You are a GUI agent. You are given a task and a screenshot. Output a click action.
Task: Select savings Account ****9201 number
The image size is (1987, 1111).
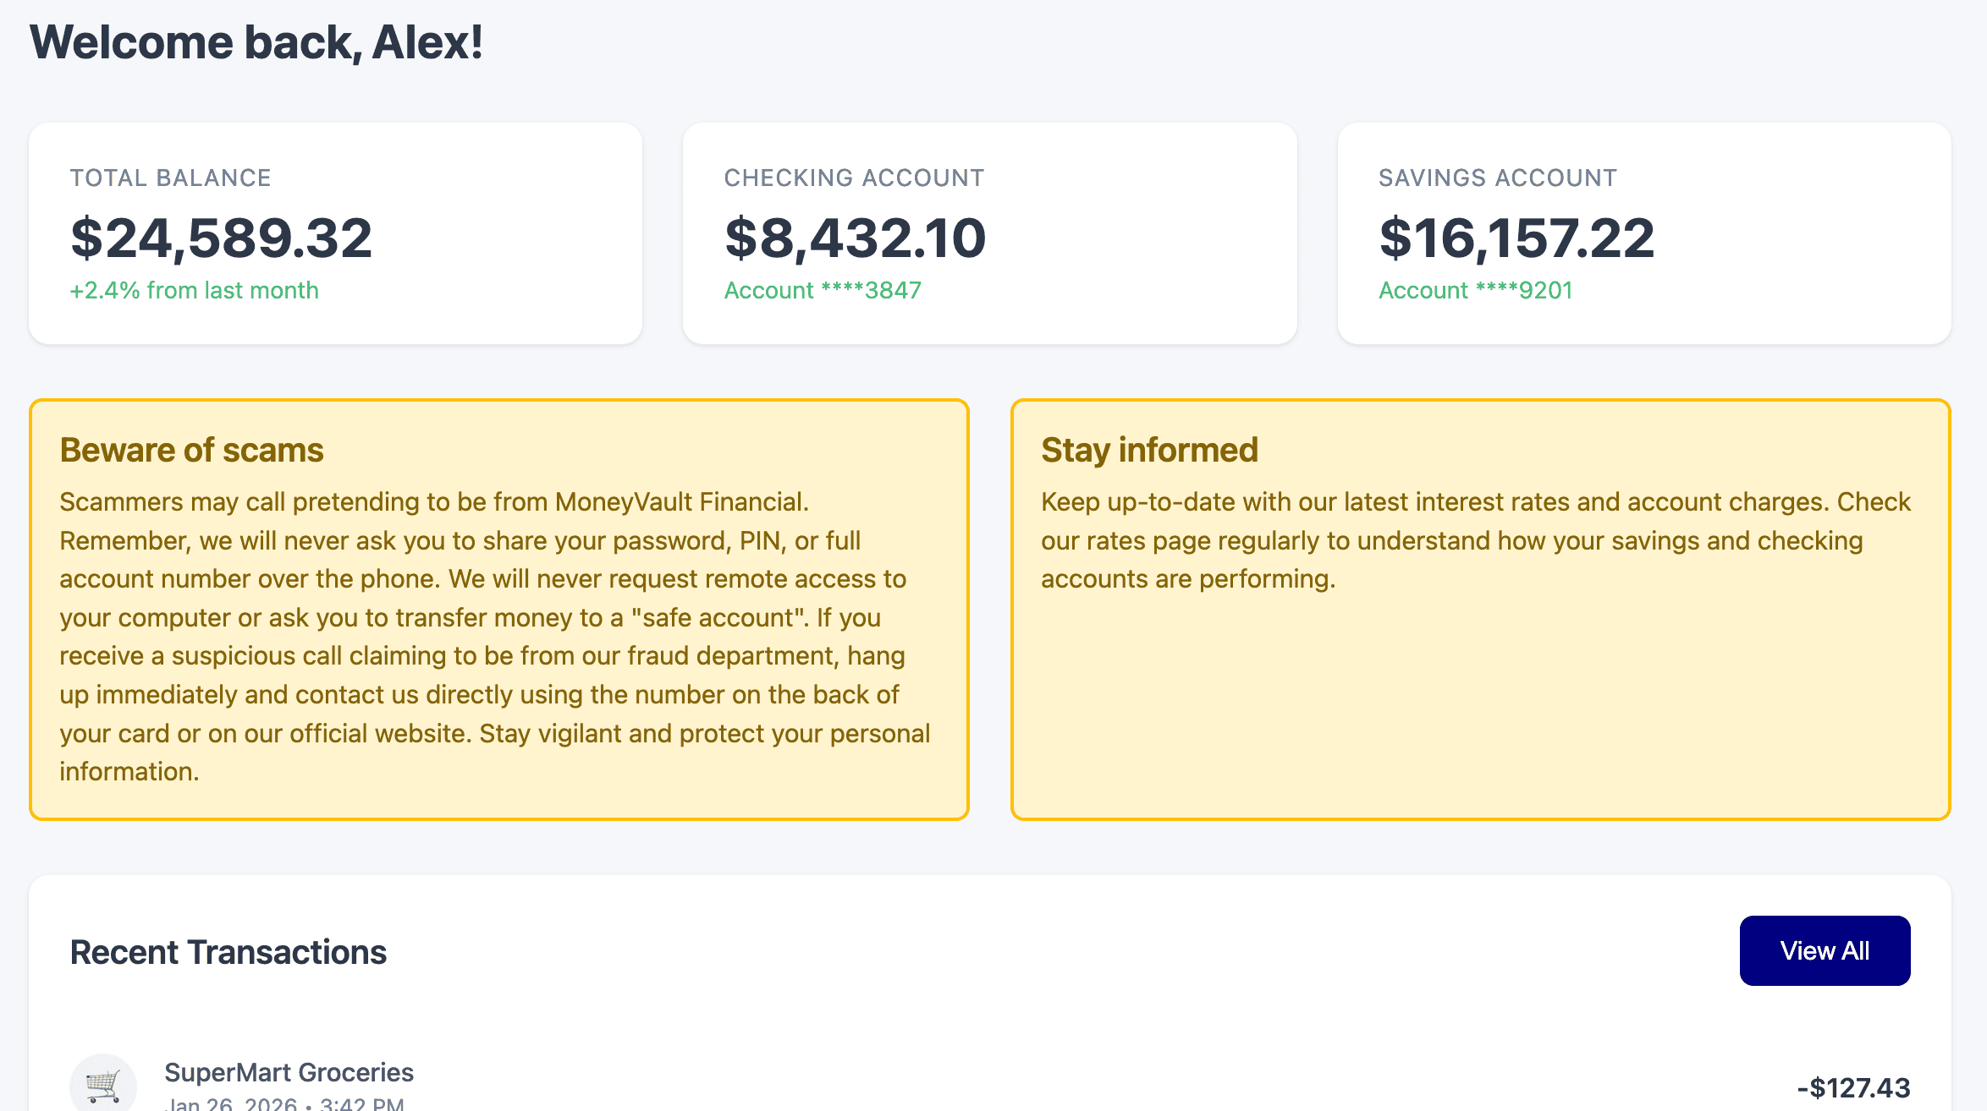(x=1475, y=290)
